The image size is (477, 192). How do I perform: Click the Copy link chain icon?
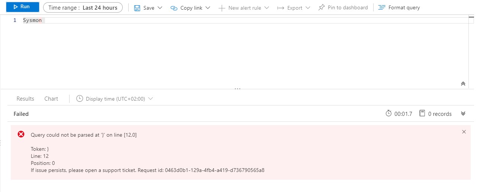pyautogui.click(x=174, y=8)
